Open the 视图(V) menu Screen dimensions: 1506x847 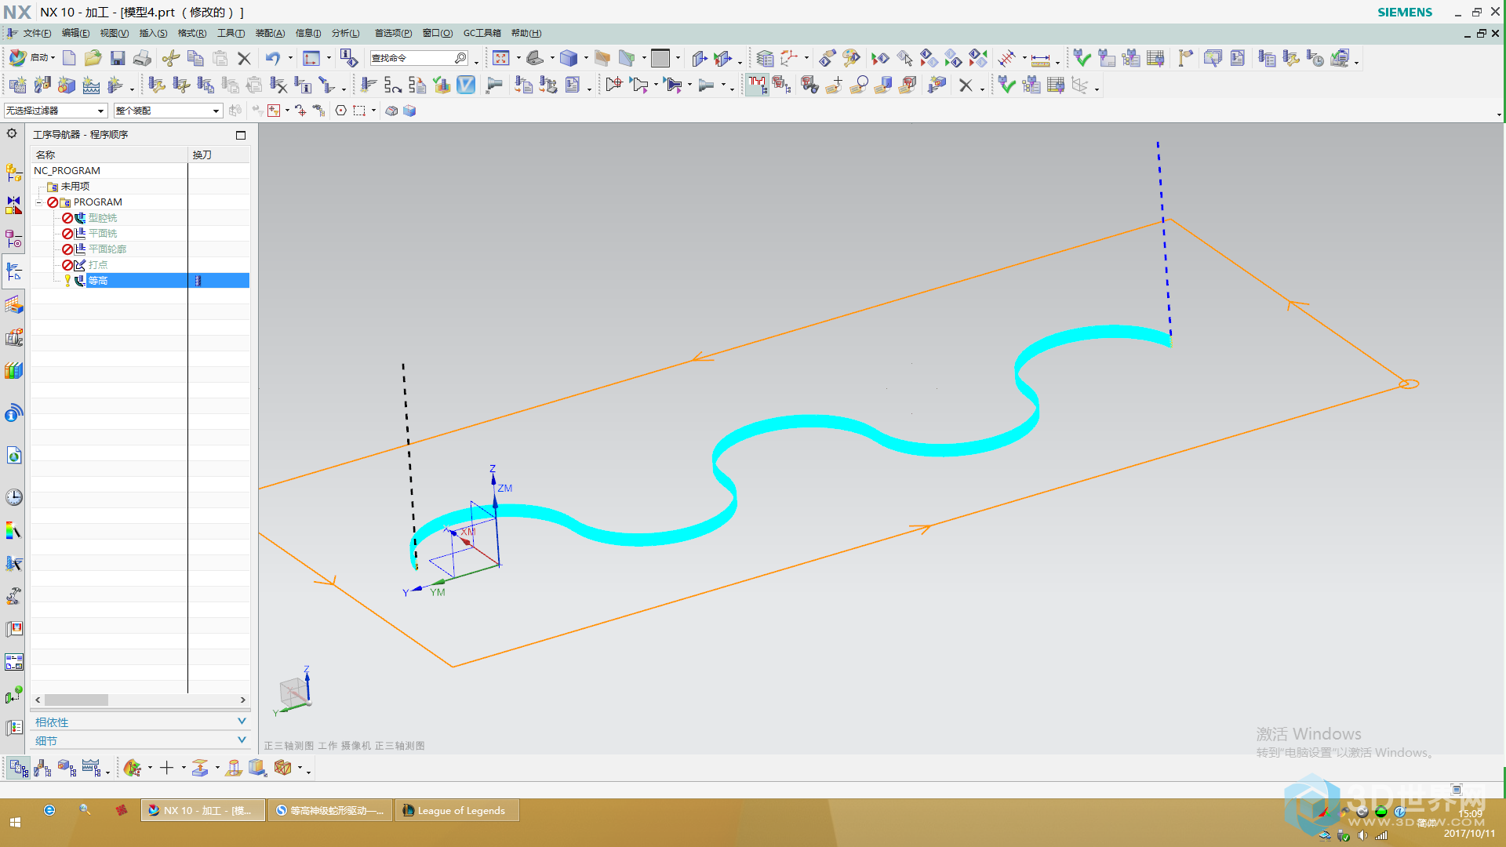(x=114, y=33)
